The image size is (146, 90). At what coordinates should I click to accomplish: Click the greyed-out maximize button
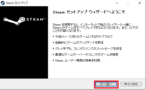pos(128,3)
